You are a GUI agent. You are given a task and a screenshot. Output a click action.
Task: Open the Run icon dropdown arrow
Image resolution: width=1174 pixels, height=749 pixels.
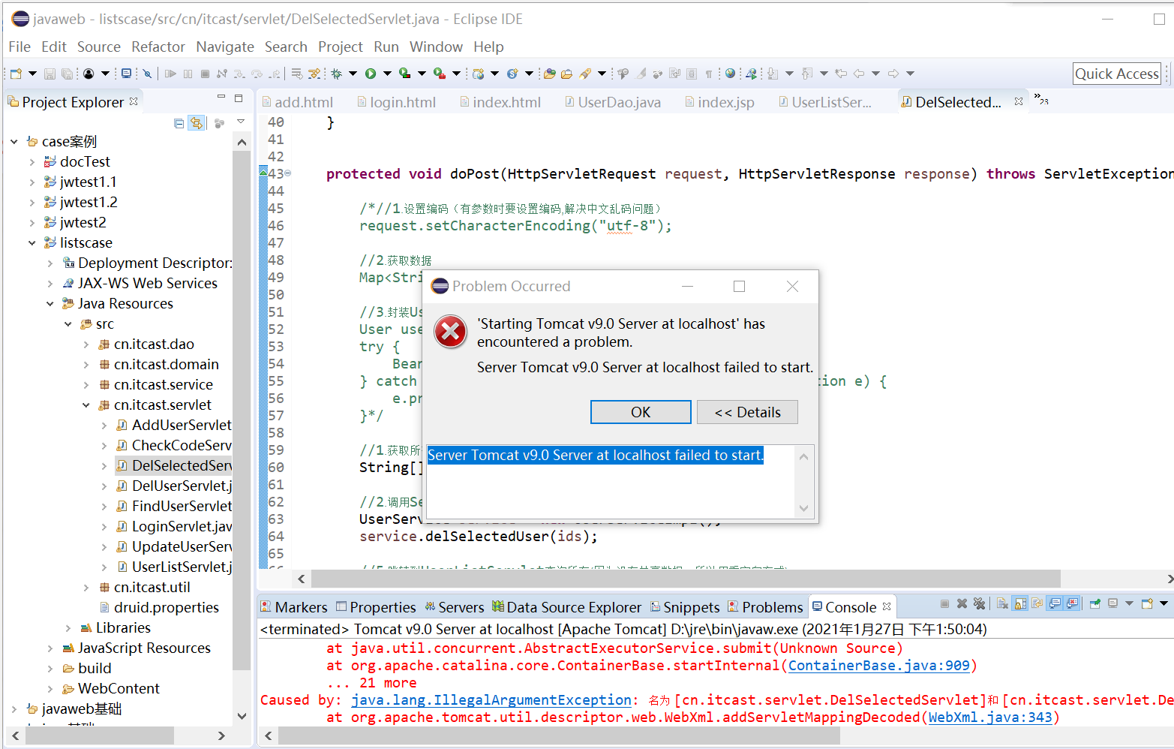(387, 74)
